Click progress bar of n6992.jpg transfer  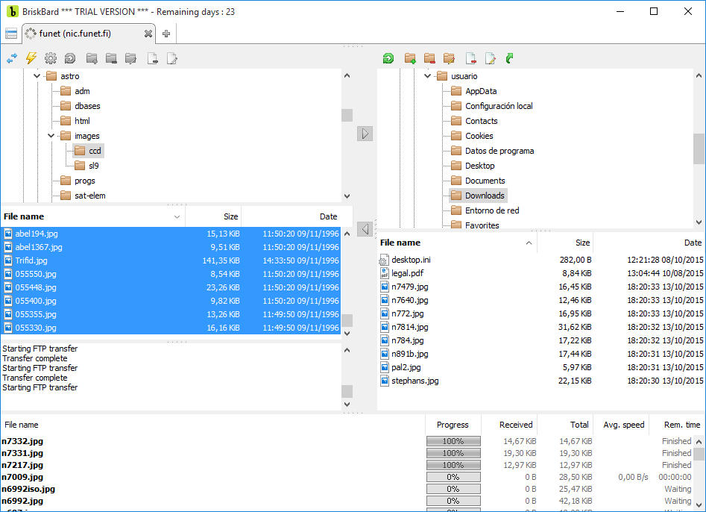coord(453,501)
